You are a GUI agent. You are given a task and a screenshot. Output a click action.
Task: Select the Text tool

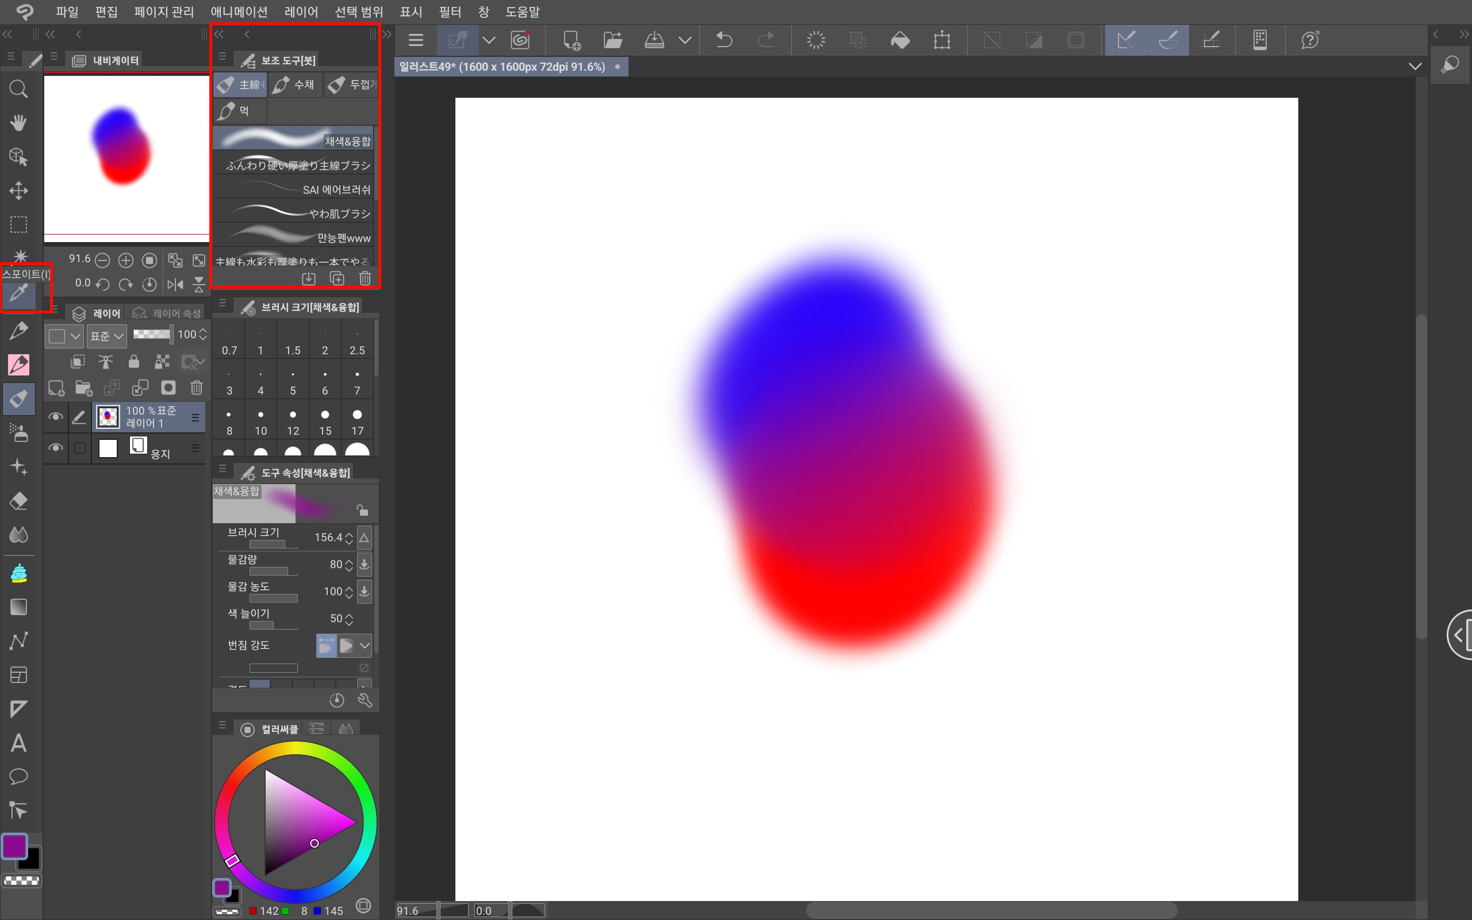pos(18,743)
